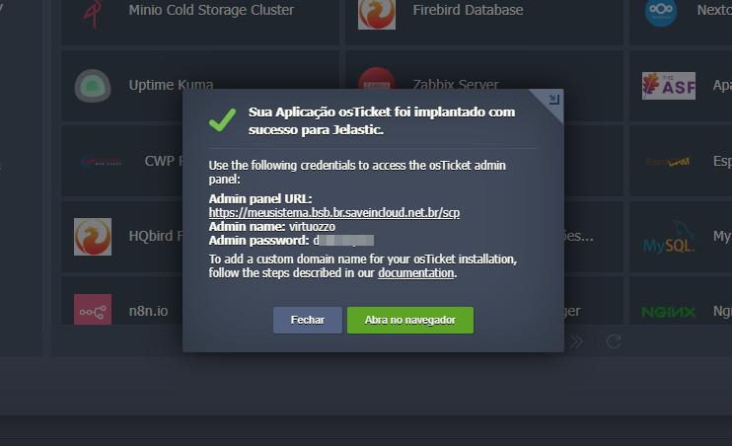Select the CWP application tile

click(122, 161)
